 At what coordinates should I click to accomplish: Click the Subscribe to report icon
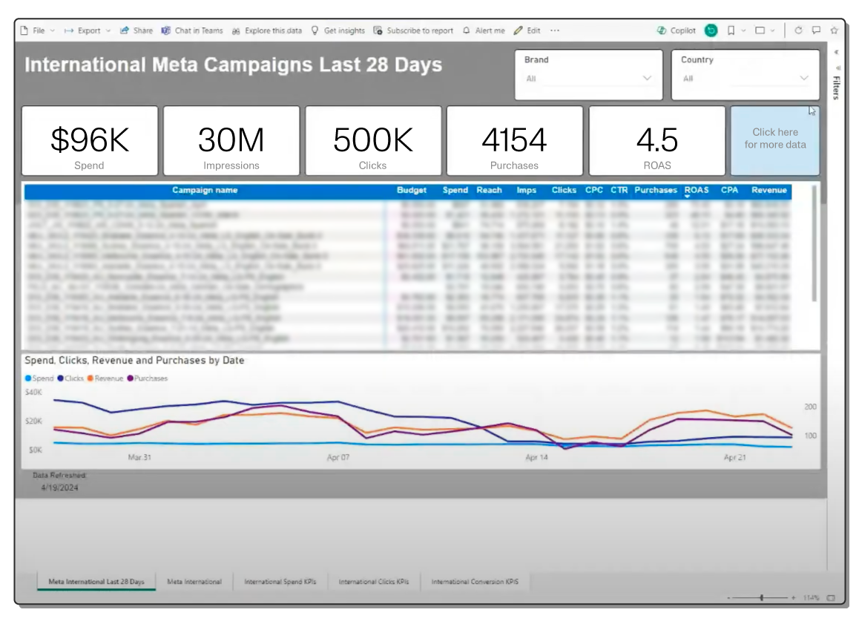click(378, 30)
